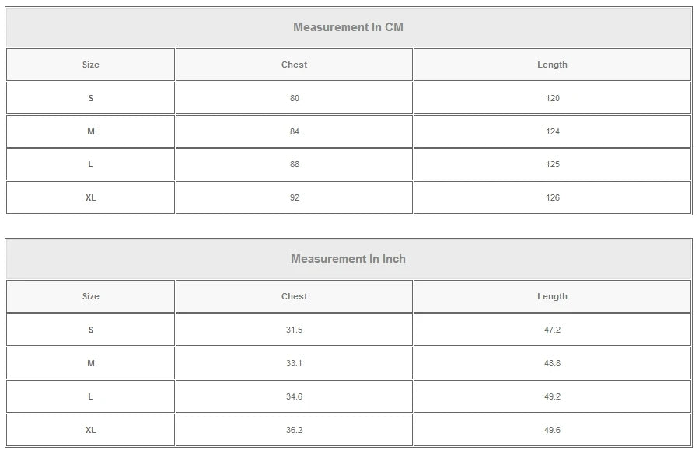Click the length value 125
This screenshot has width=699, height=454.
[552, 164]
